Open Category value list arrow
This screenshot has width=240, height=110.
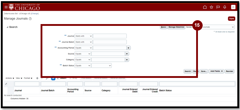click(x=127, y=60)
